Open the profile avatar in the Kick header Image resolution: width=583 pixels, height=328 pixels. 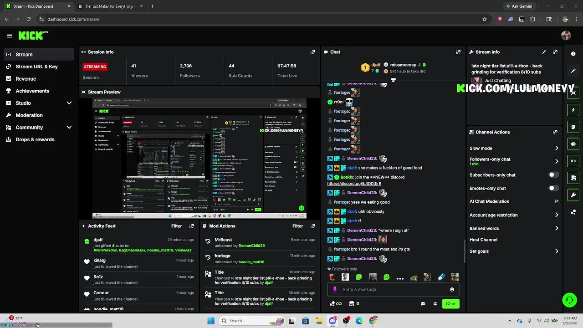click(566, 36)
